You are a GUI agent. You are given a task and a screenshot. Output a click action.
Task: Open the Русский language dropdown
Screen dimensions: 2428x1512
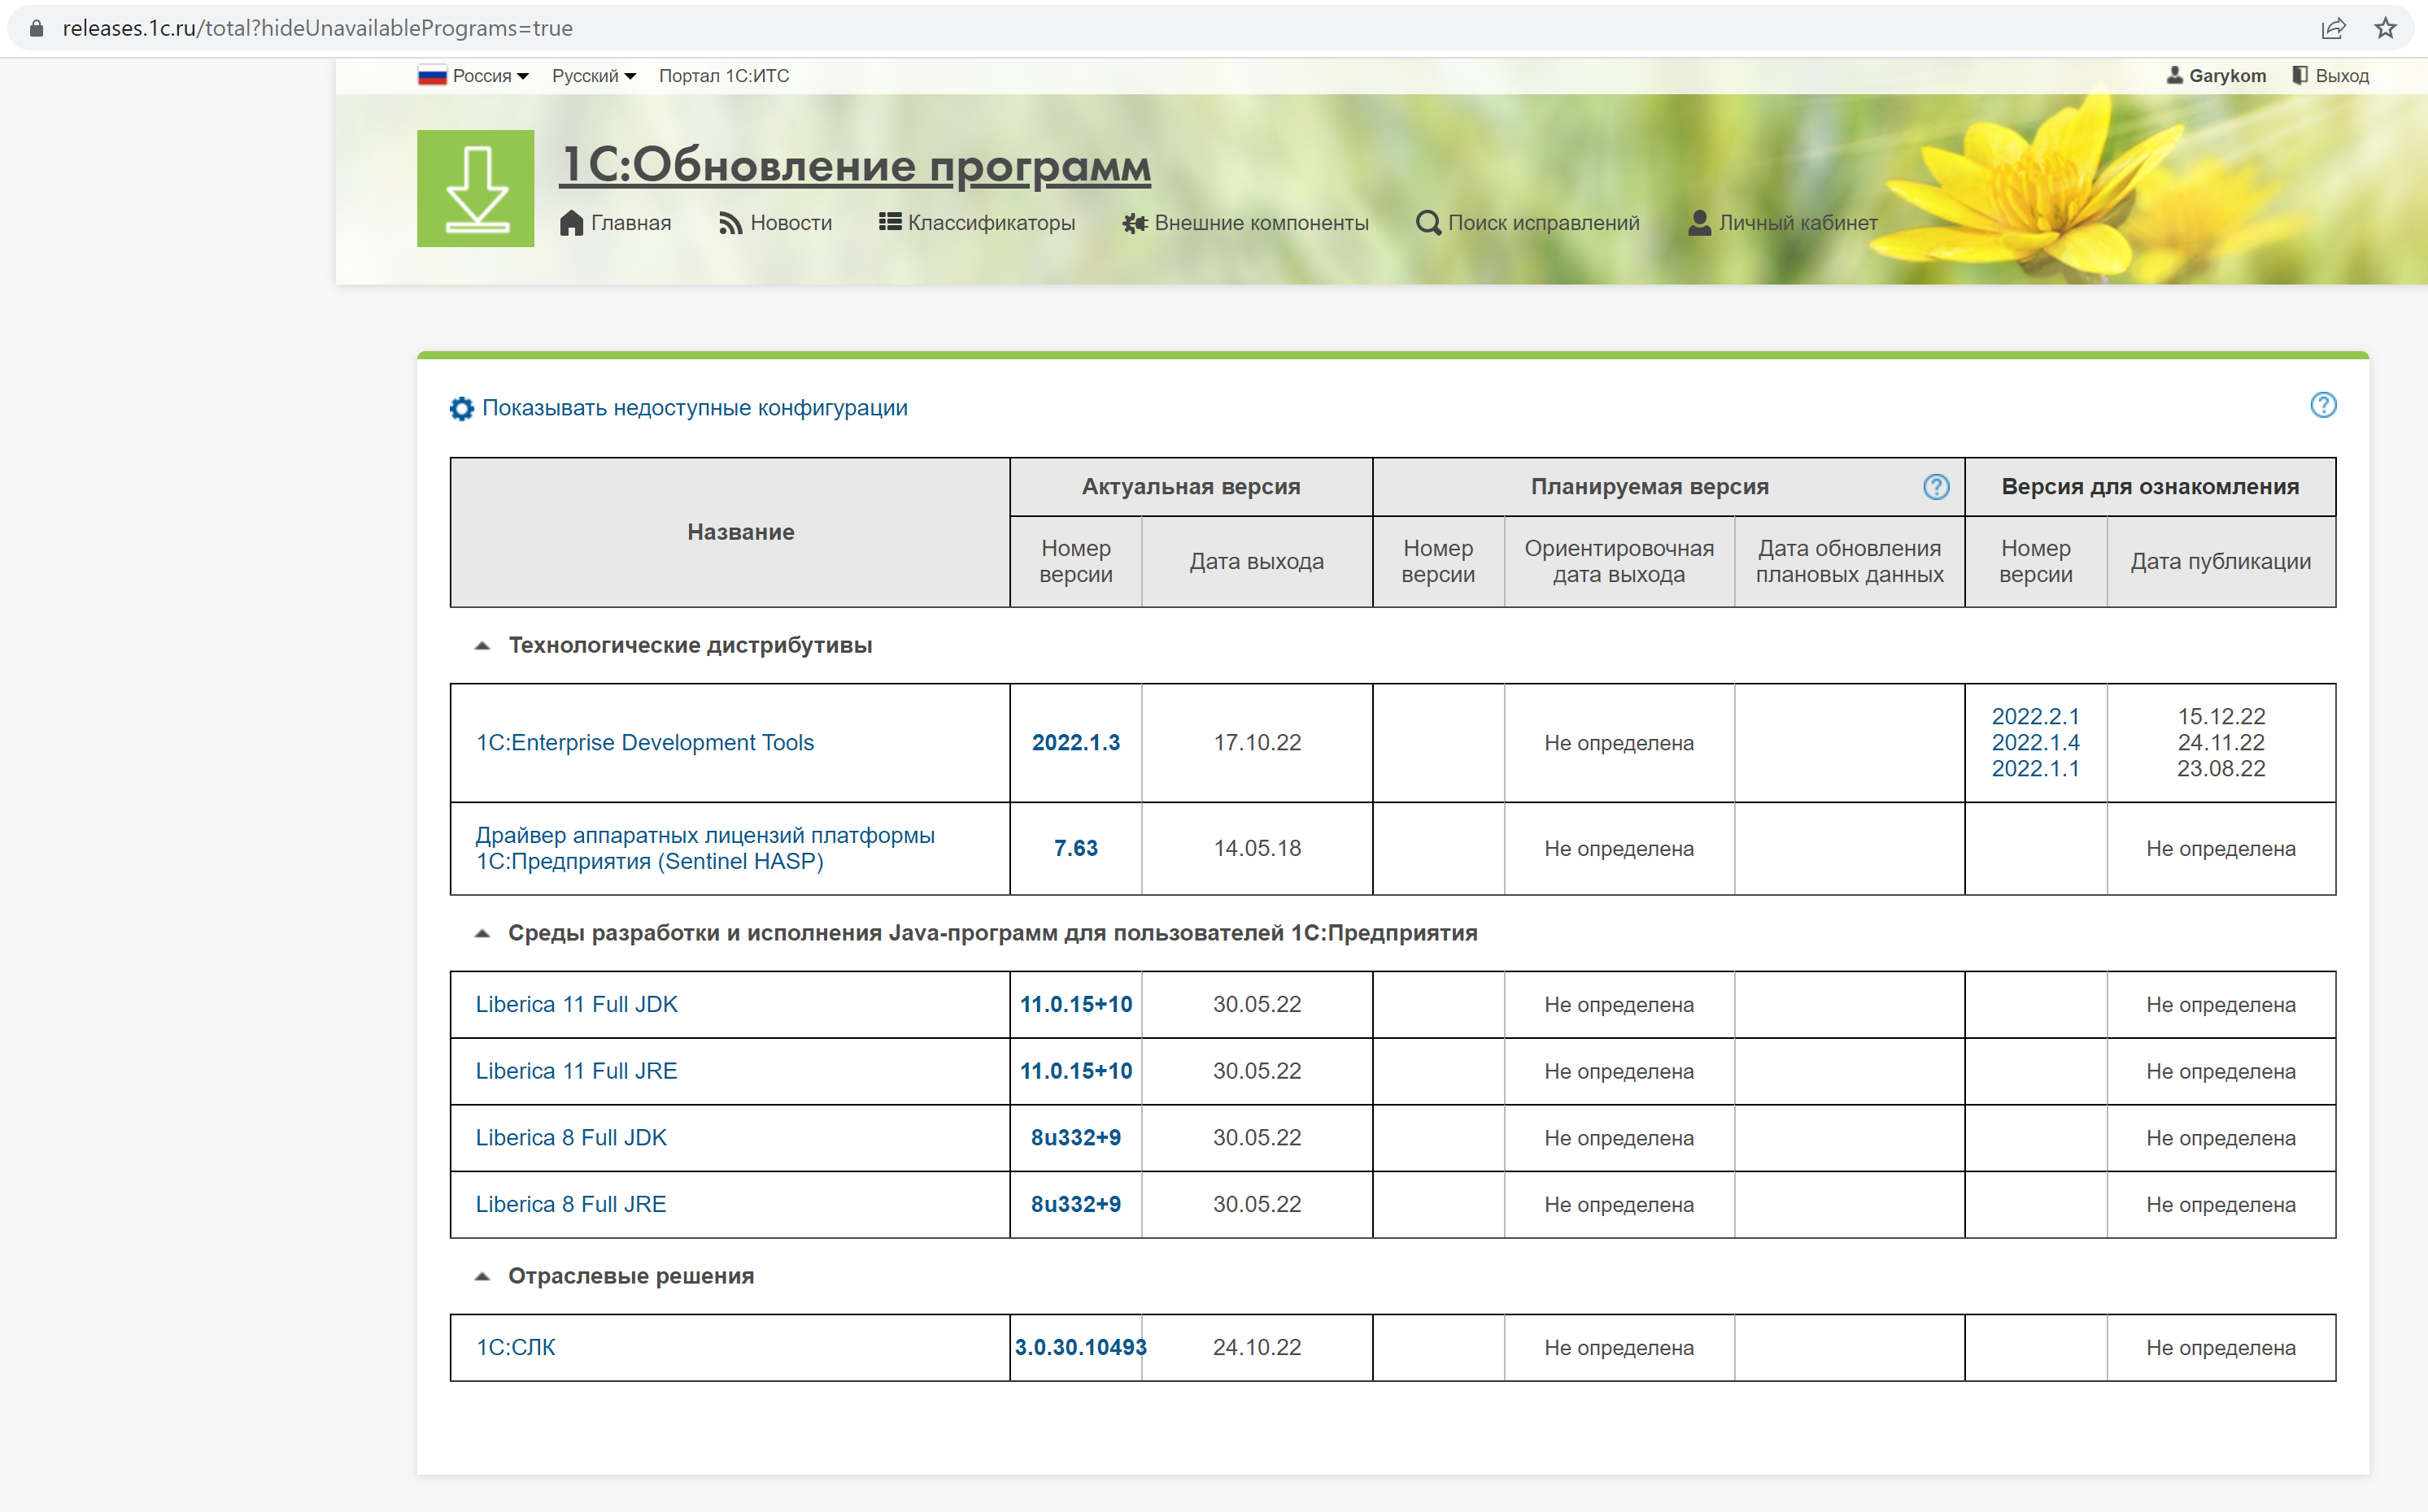595,76
